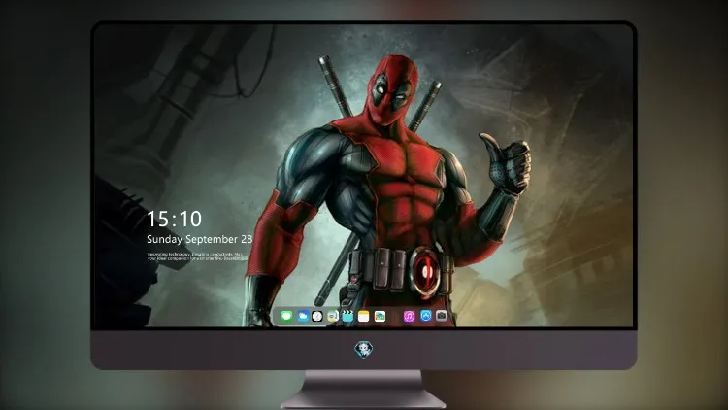Click the 15:10 clock widget
This screenshot has width=728, height=410.
point(174,219)
